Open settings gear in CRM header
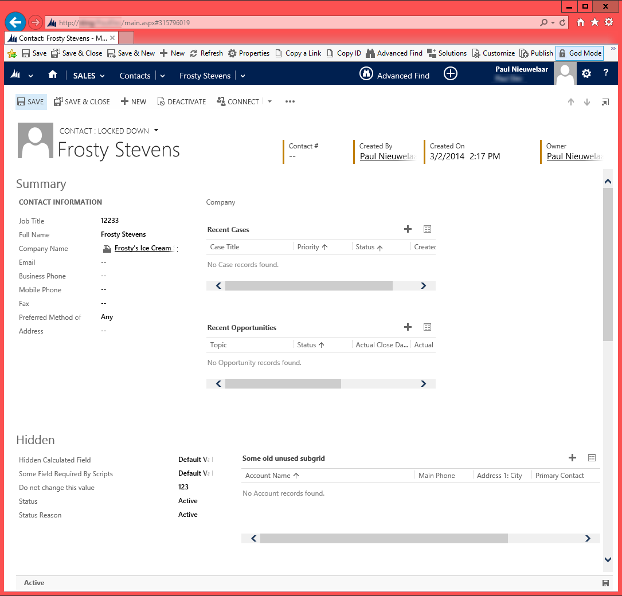The image size is (622, 596). click(586, 74)
